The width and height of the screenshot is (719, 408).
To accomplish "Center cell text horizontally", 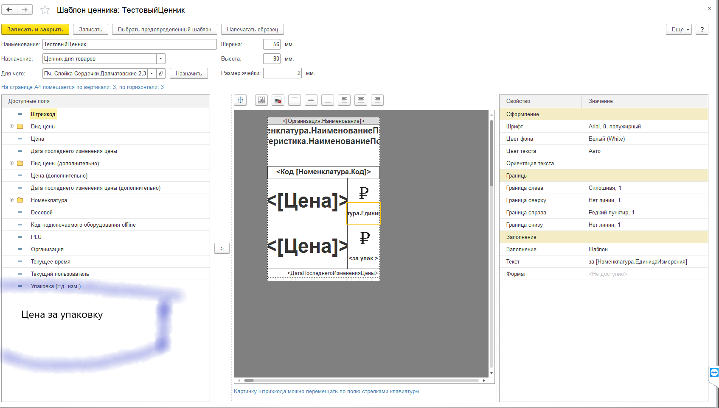I will point(361,100).
